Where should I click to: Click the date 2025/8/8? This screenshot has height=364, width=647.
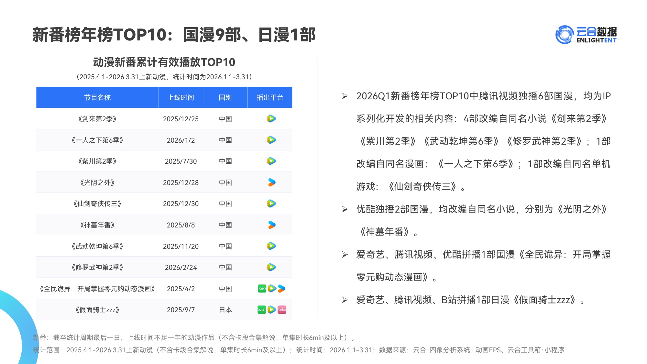[181, 225]
